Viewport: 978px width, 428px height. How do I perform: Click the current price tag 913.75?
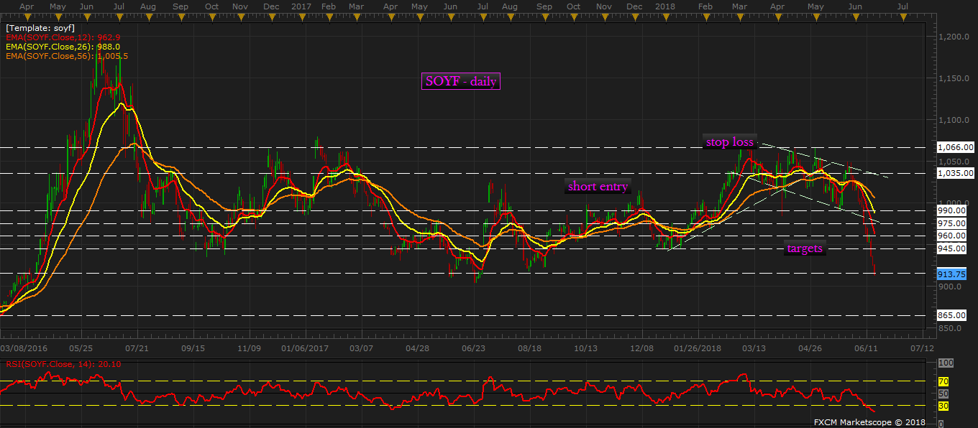pos(951,274)
